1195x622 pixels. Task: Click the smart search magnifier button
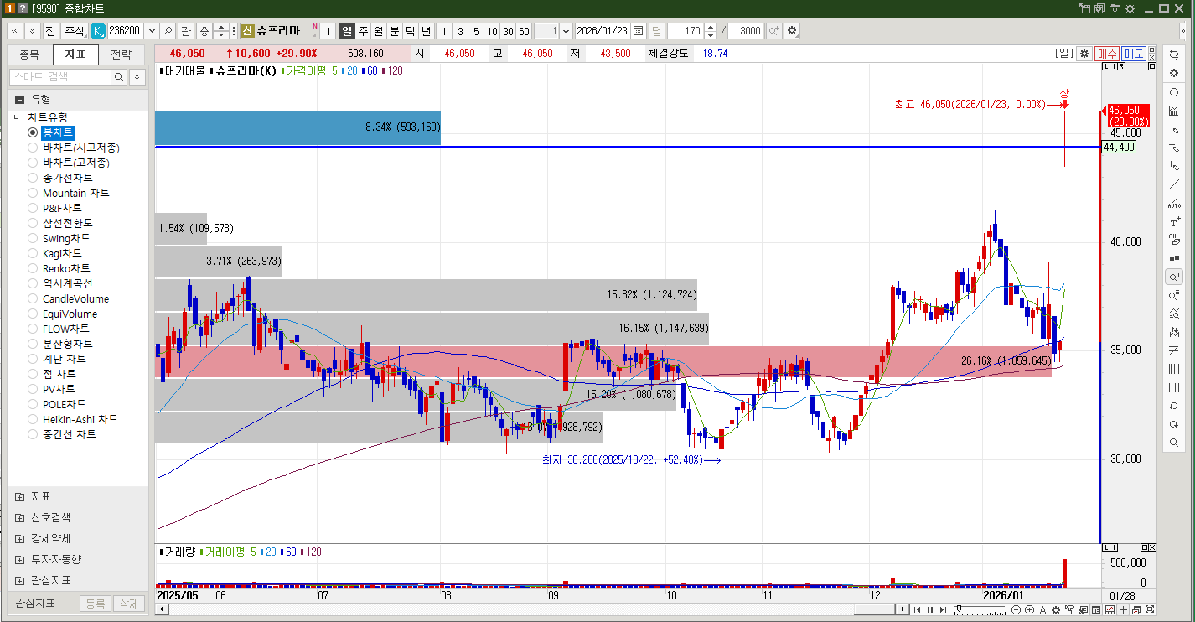[119, 77]
